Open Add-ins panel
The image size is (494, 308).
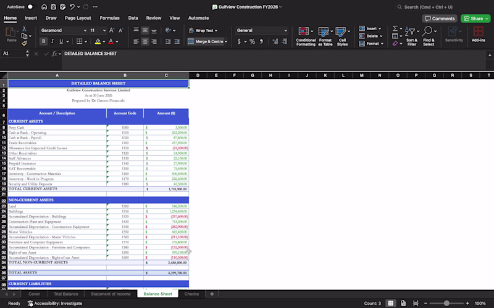[x=478, y=34]
